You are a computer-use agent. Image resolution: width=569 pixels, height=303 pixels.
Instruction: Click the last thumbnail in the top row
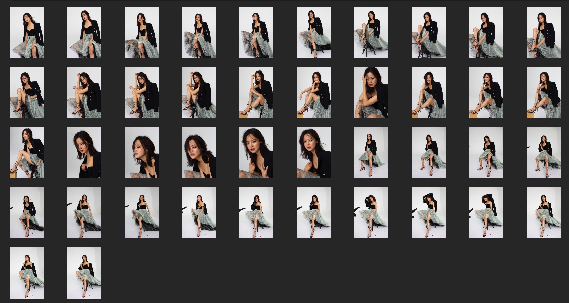(544, 32)
